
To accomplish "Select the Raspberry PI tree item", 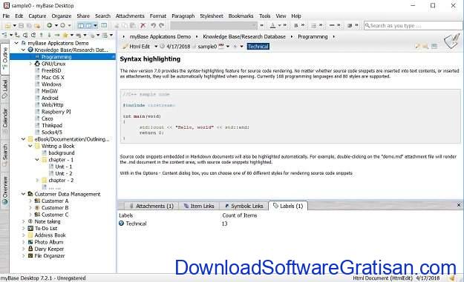I will [56, 112].
